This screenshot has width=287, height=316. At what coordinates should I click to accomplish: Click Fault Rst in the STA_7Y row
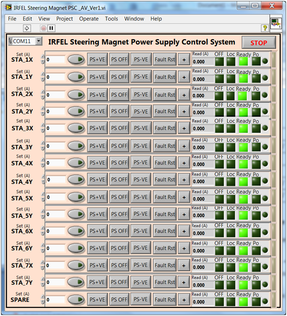165,282
